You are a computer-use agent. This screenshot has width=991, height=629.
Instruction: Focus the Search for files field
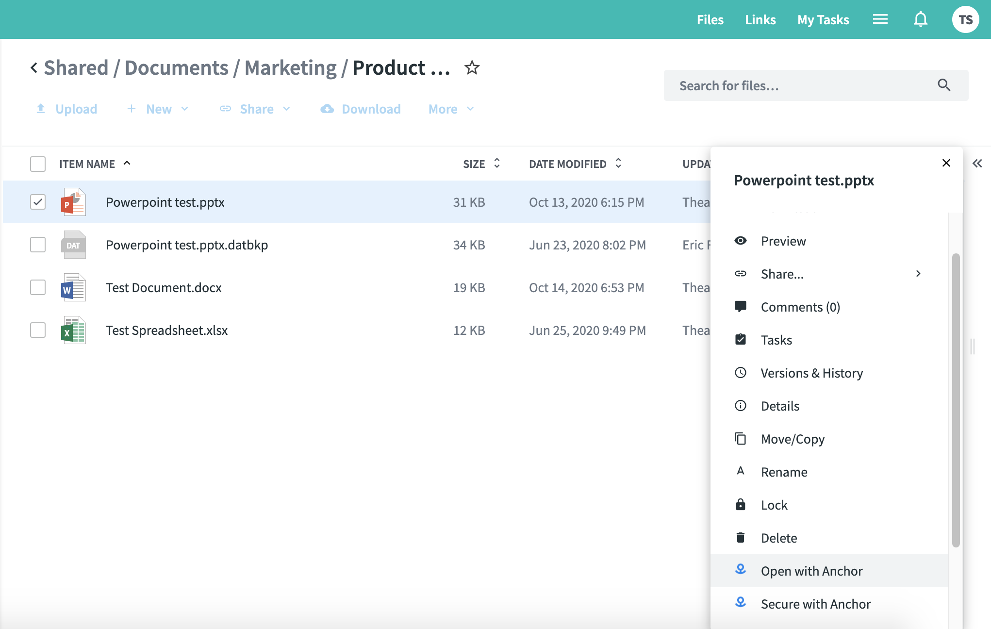pyautogui.click(x=801, y=86)
